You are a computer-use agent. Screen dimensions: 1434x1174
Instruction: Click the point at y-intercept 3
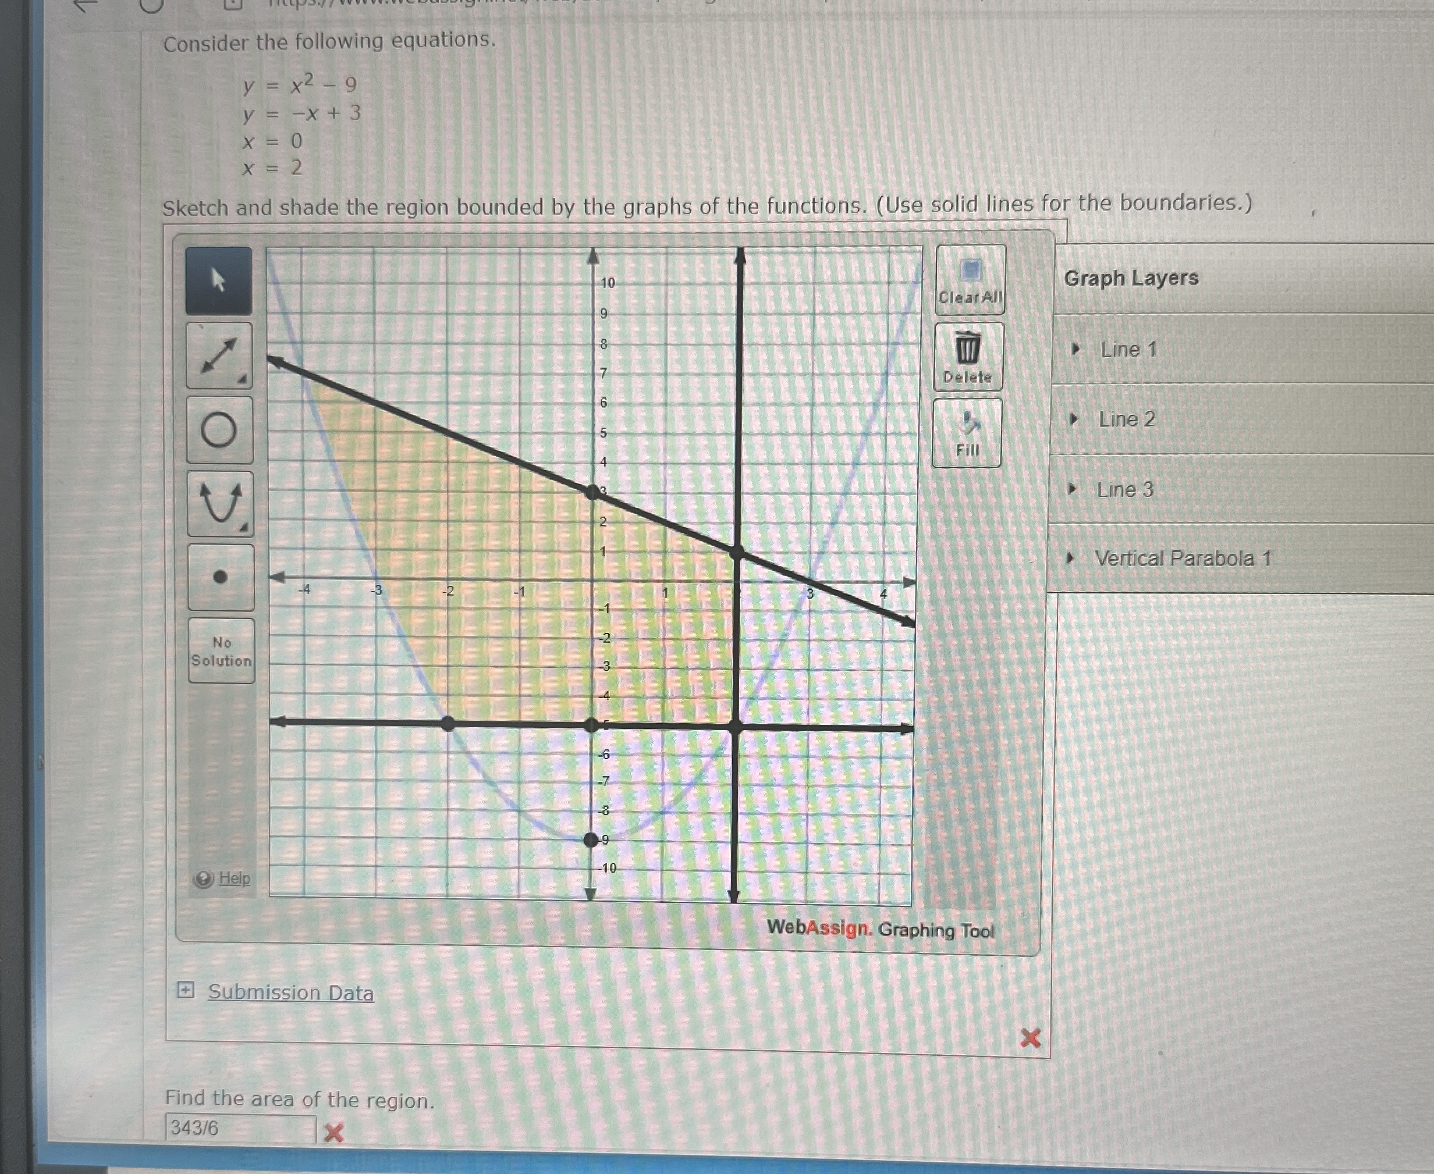[592, 492]
